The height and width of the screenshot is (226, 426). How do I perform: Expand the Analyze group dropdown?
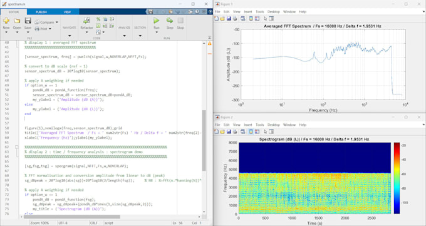tap(124, 36)
